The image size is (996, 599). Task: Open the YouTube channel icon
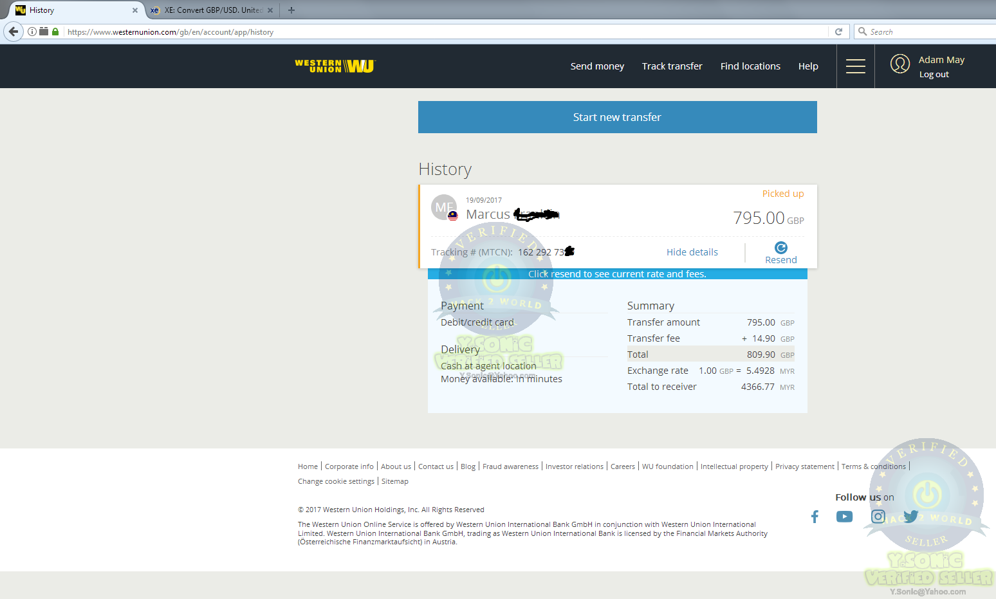pos(844,517)
